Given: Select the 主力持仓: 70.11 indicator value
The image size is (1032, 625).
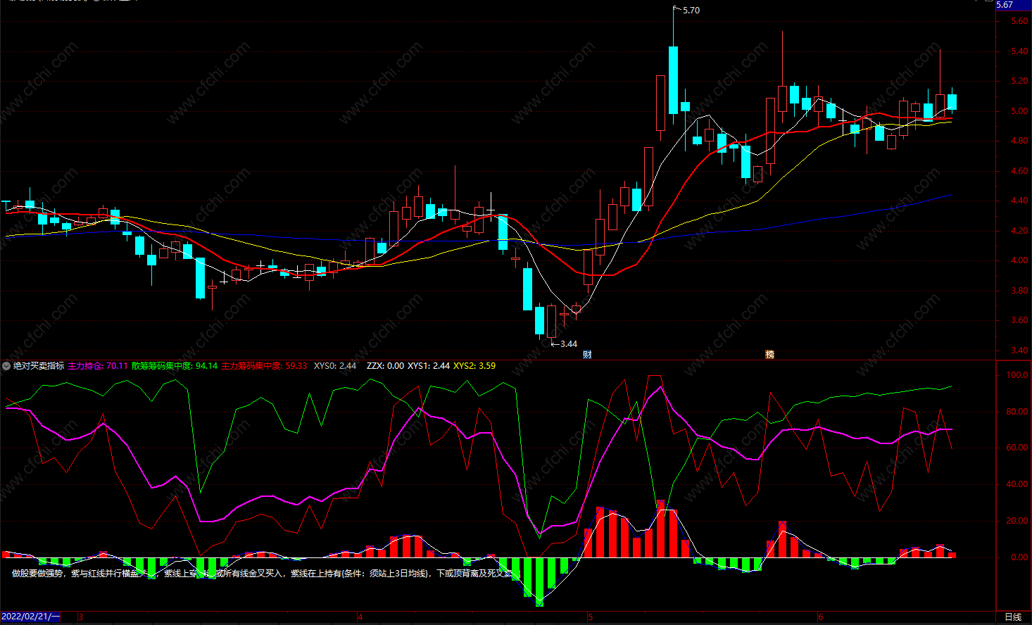Looking at the screenshot, I should tap(98, 366).
